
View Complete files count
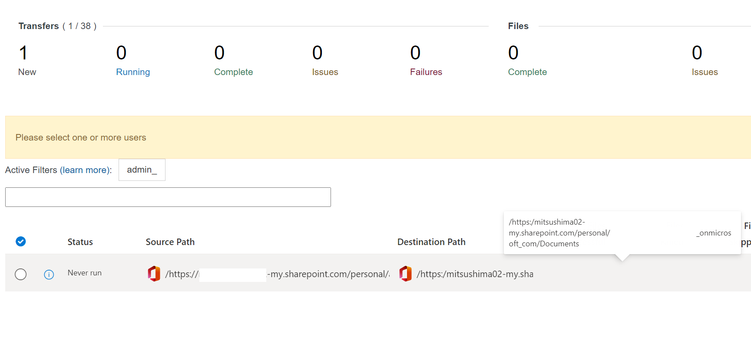(527, 61)
